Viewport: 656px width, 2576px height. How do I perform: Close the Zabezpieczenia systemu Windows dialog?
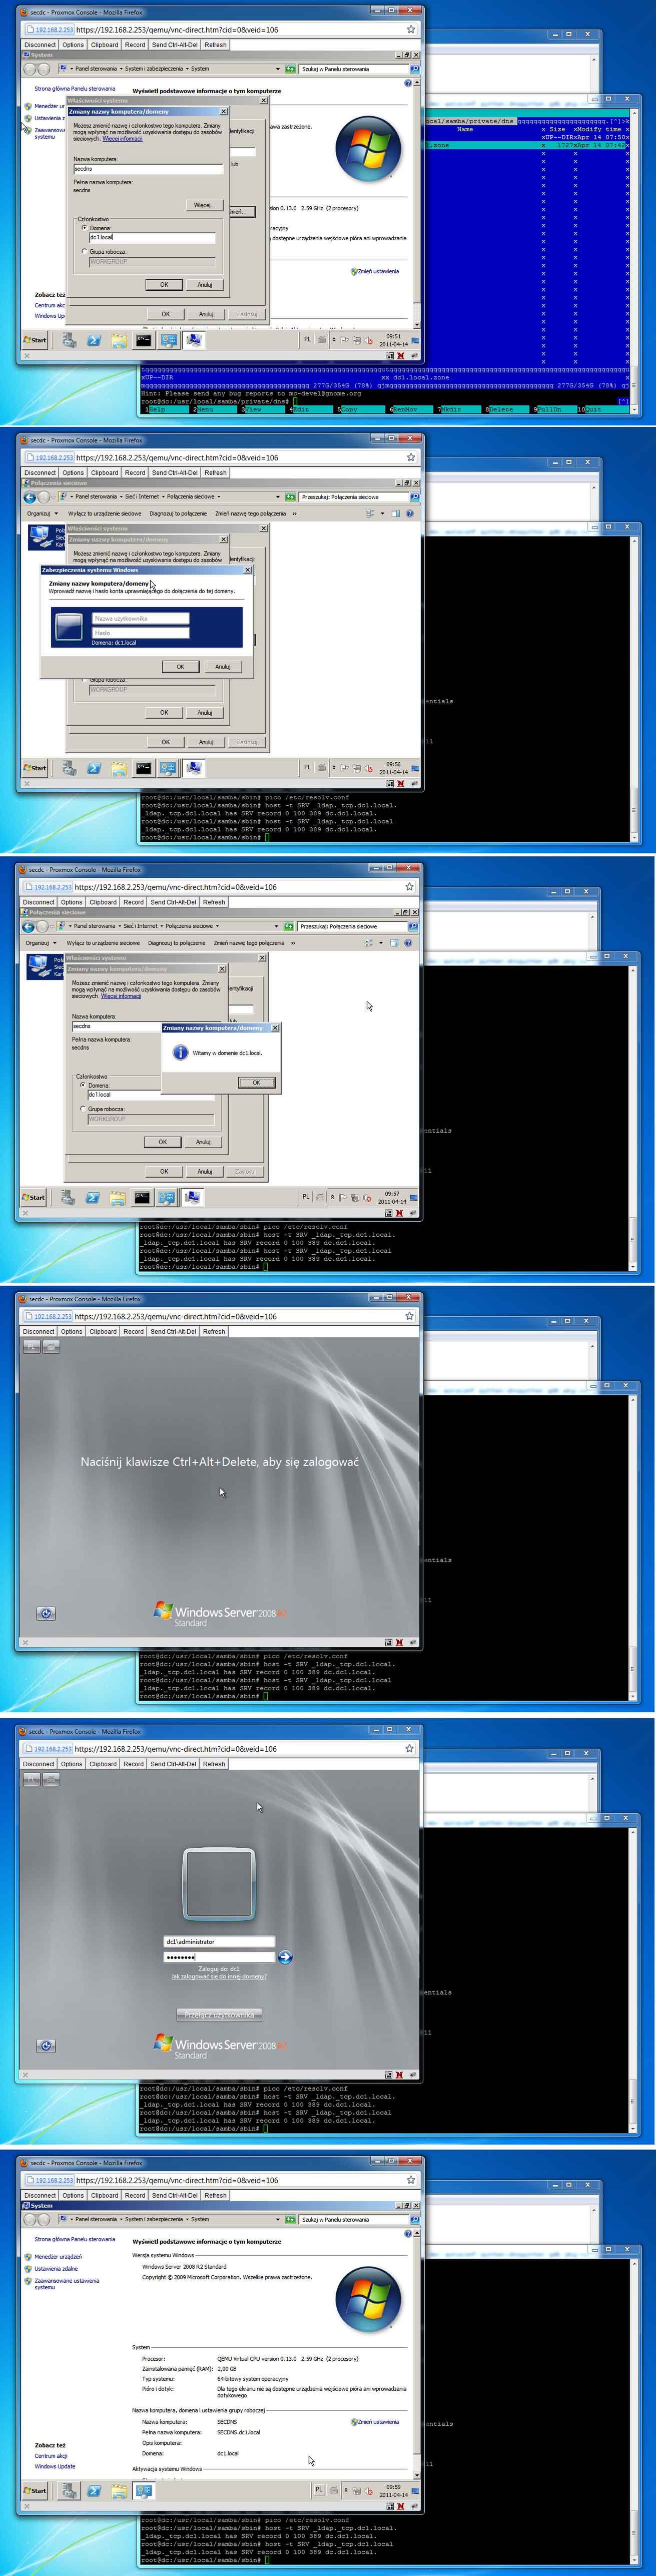(x=248, y=570)
